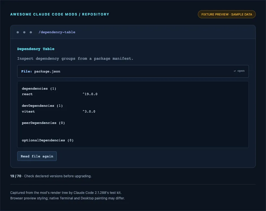266x211 pixels.
Task: Click the description about inspecting dependency groups
Action: point(75,59)
